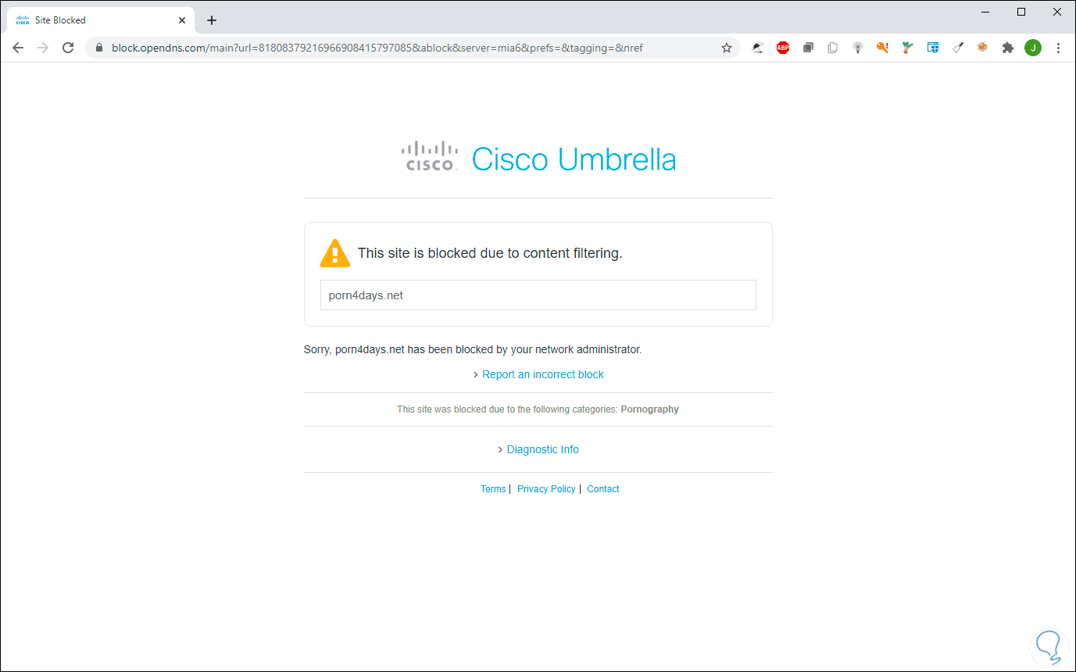Close the Site Blocked tab

(182, 20)
